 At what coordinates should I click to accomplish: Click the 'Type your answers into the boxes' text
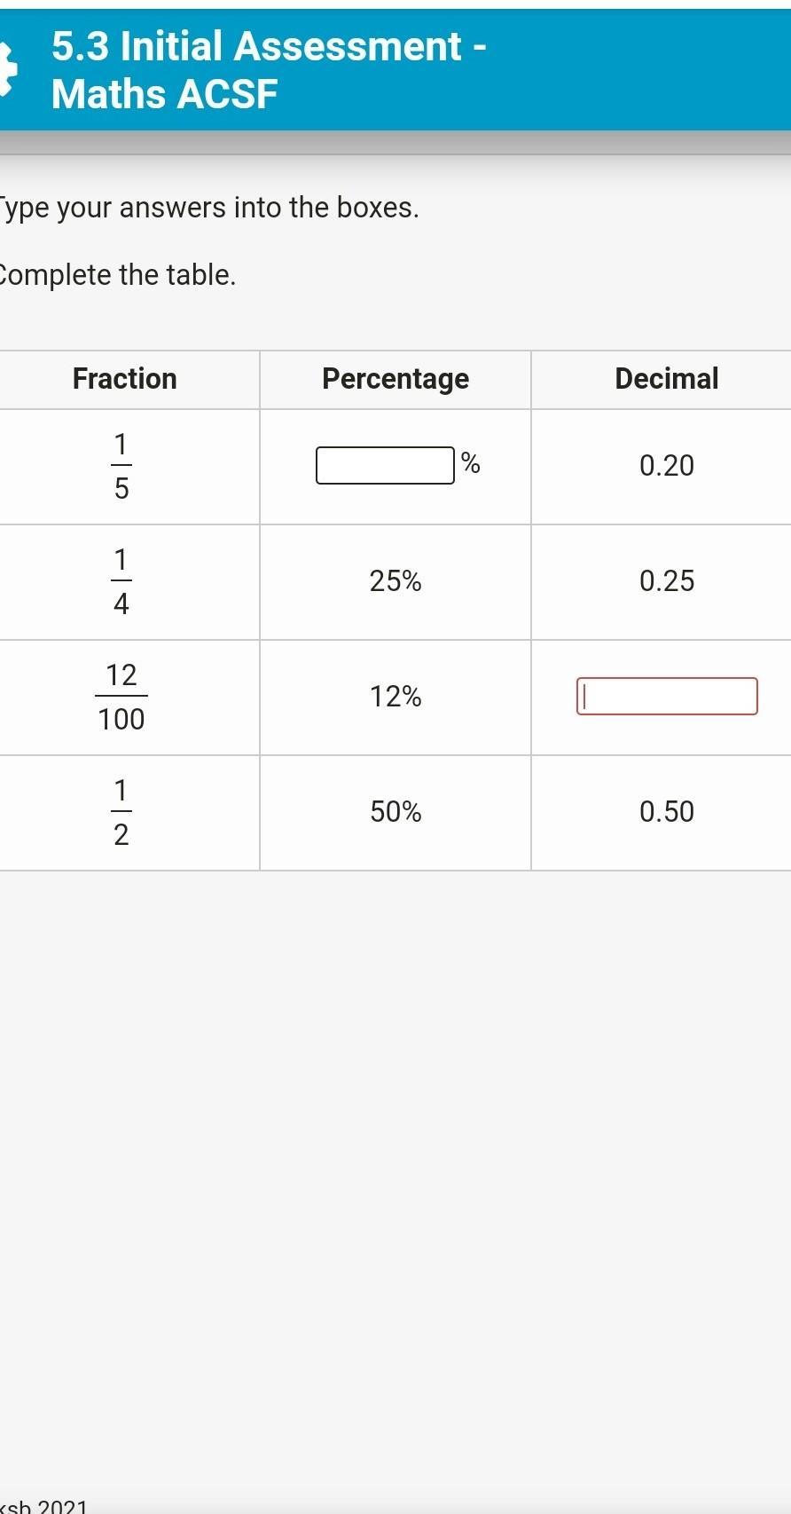pos(208,208)
